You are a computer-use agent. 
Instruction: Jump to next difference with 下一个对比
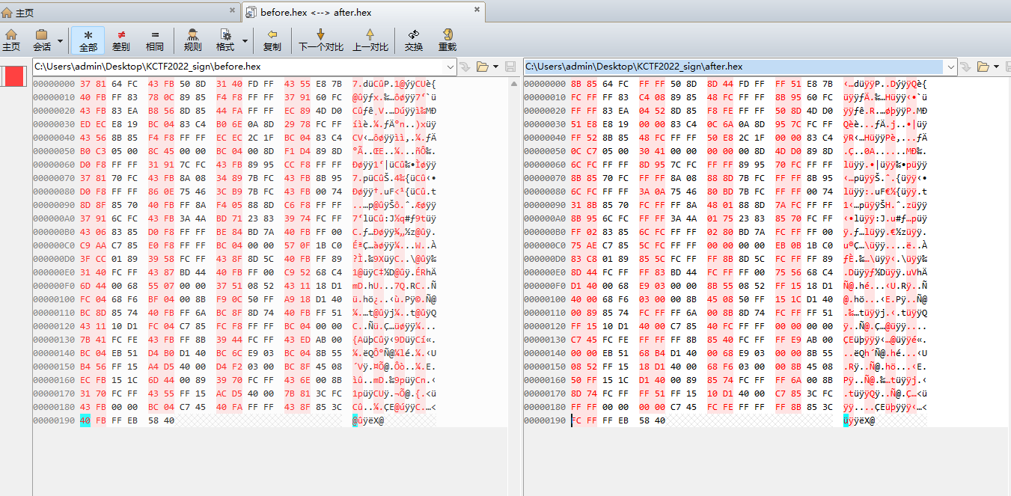[321, 40]
